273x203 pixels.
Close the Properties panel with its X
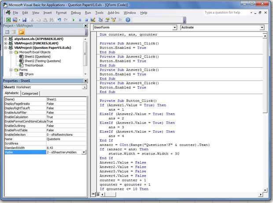click(x=85, y=81)
